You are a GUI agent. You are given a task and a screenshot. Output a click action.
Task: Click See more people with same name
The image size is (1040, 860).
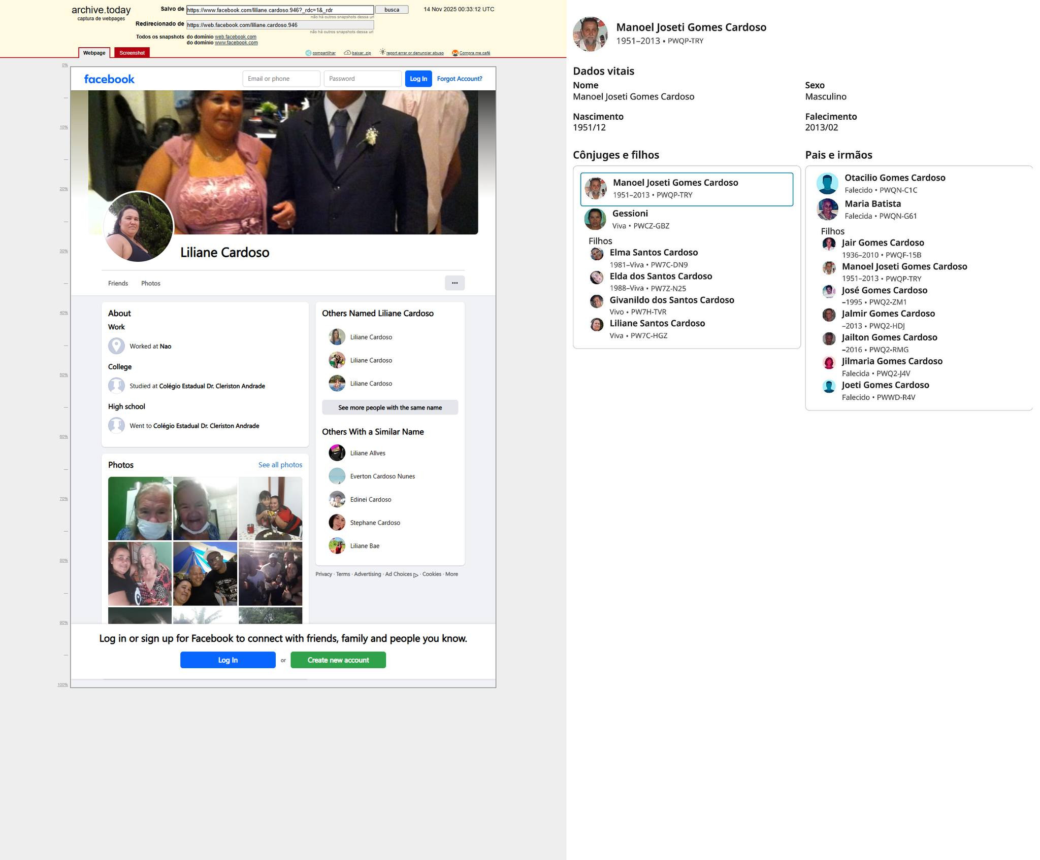coord(390,407)
